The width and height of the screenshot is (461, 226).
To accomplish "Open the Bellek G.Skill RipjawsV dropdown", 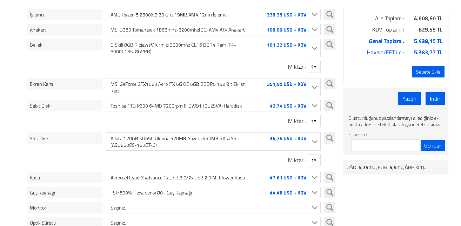I will coord(213,48).
